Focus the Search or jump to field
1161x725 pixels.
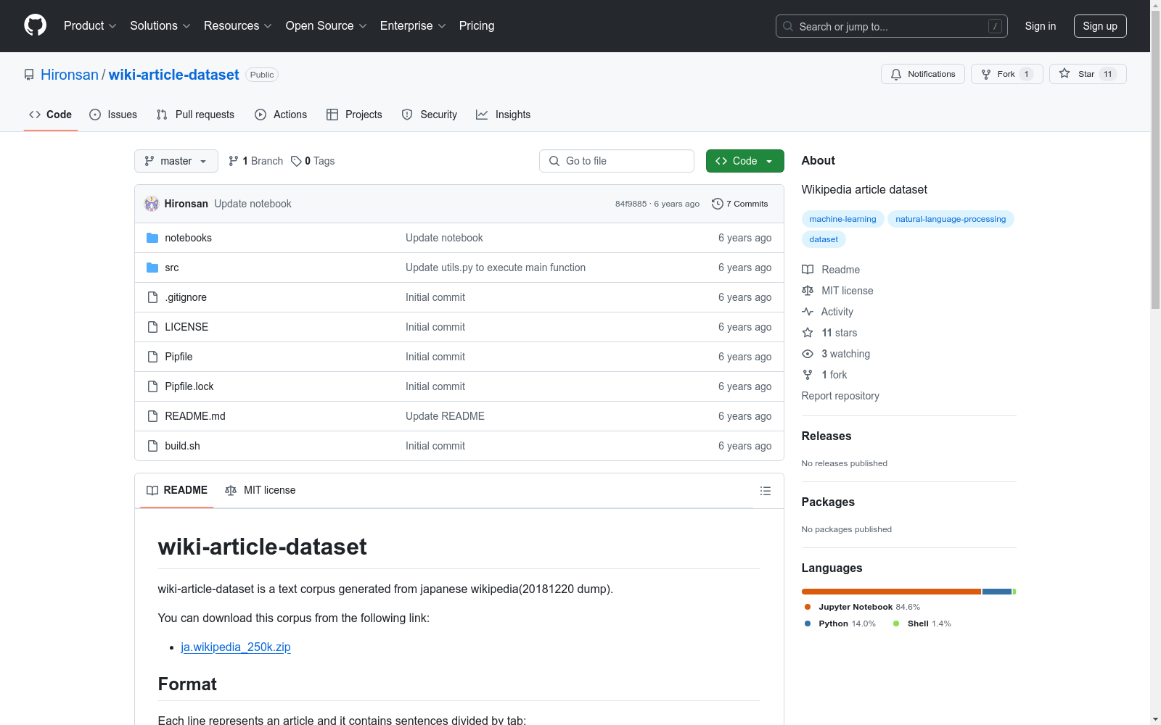[x=892, y=26]
